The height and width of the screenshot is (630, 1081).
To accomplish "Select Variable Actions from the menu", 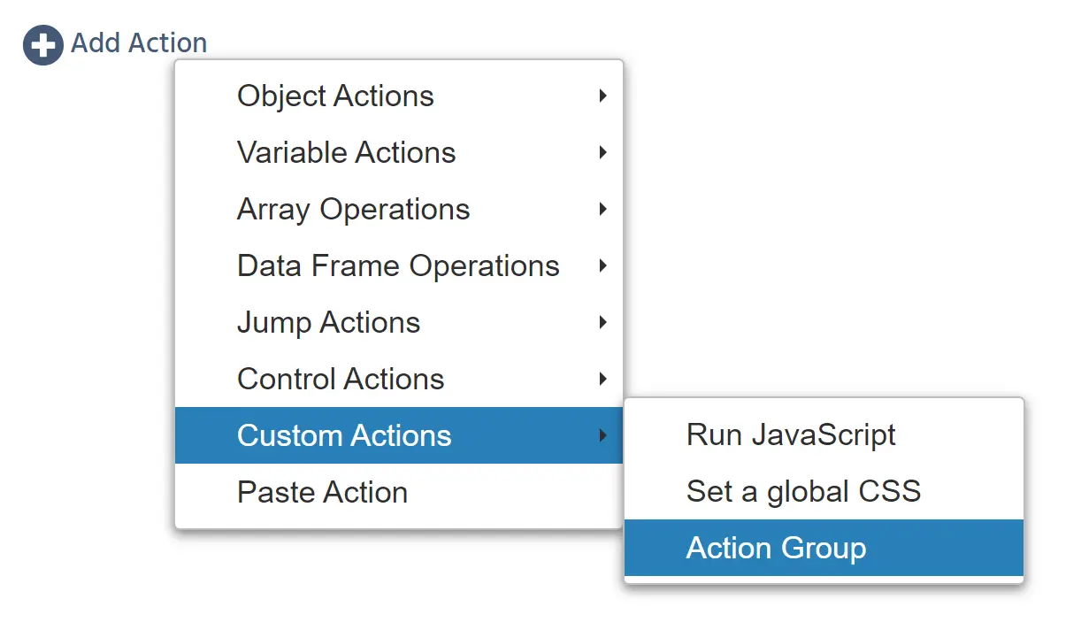I will pos(346,152).
